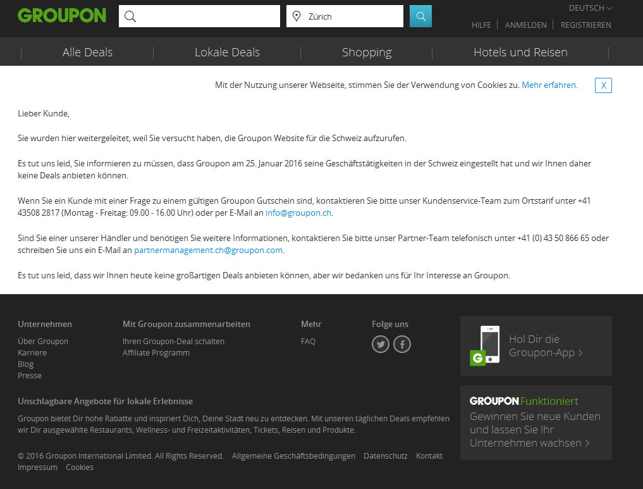Click the phone app icon in the footer
This screenshot has width=643, height=489.
[x=485, y=345]
